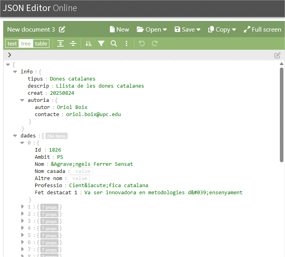Click the 'contacte' key name
The height and width of the screenshot is (257, 285).
pos(47,114)
